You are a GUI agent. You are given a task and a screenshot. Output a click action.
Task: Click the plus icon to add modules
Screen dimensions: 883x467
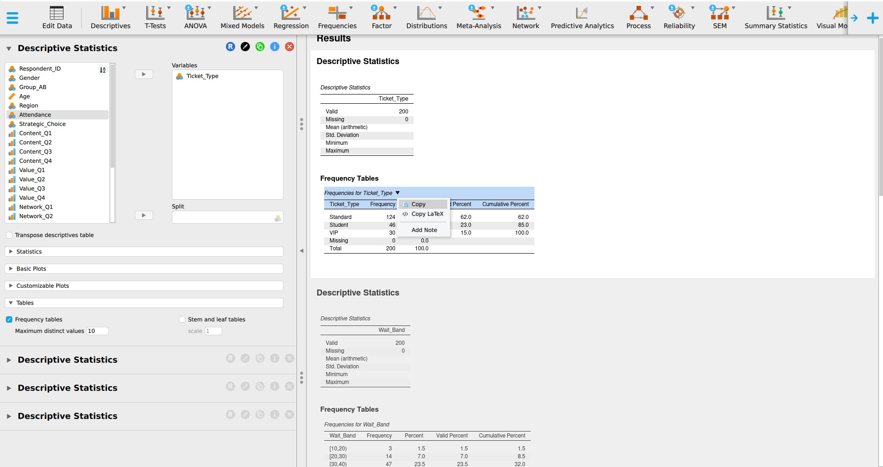pyautogui.click(x=872, y=18)
